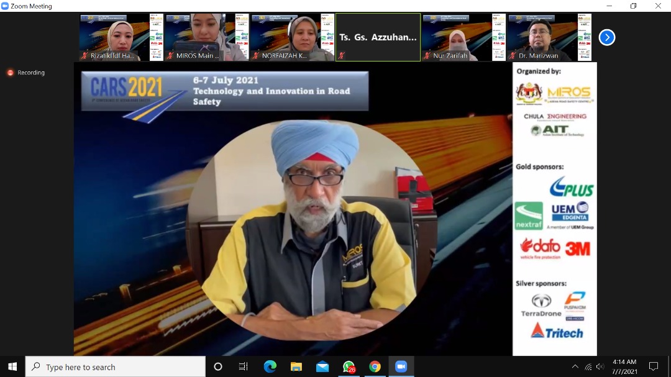The width and height of the screenshot is (671, 377).
Task: Click the taskbar search box
Action: 116,366
